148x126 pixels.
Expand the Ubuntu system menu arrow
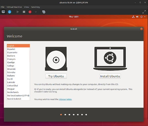click(145, 17)
